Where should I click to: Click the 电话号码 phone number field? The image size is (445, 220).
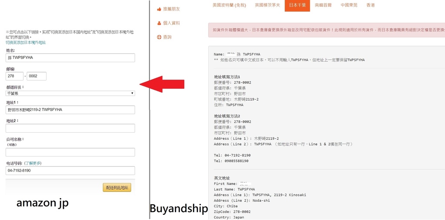tap(70, 171)
